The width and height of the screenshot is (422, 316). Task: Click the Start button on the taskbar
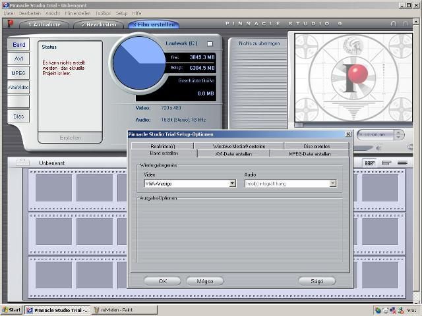[11, 310]
